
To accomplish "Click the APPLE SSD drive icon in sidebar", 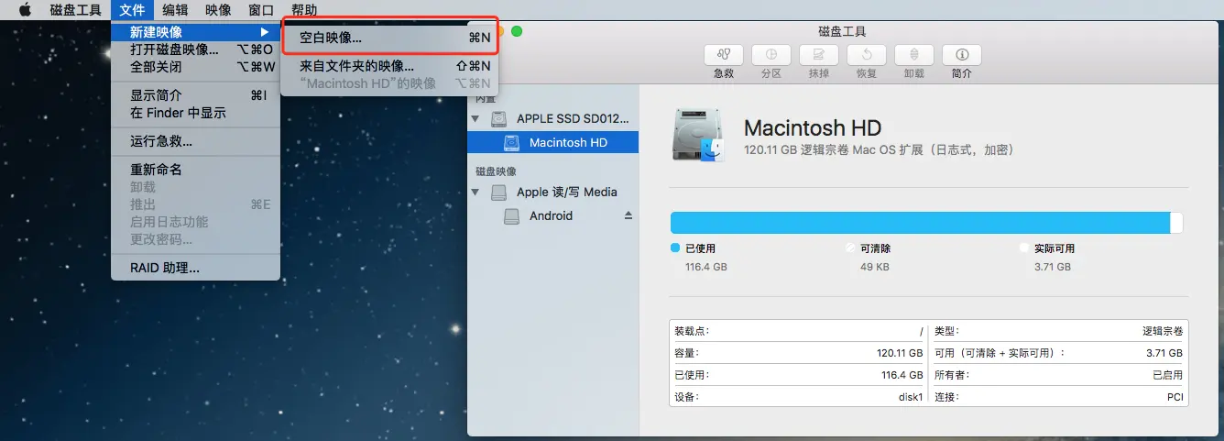I will (498, 119).
